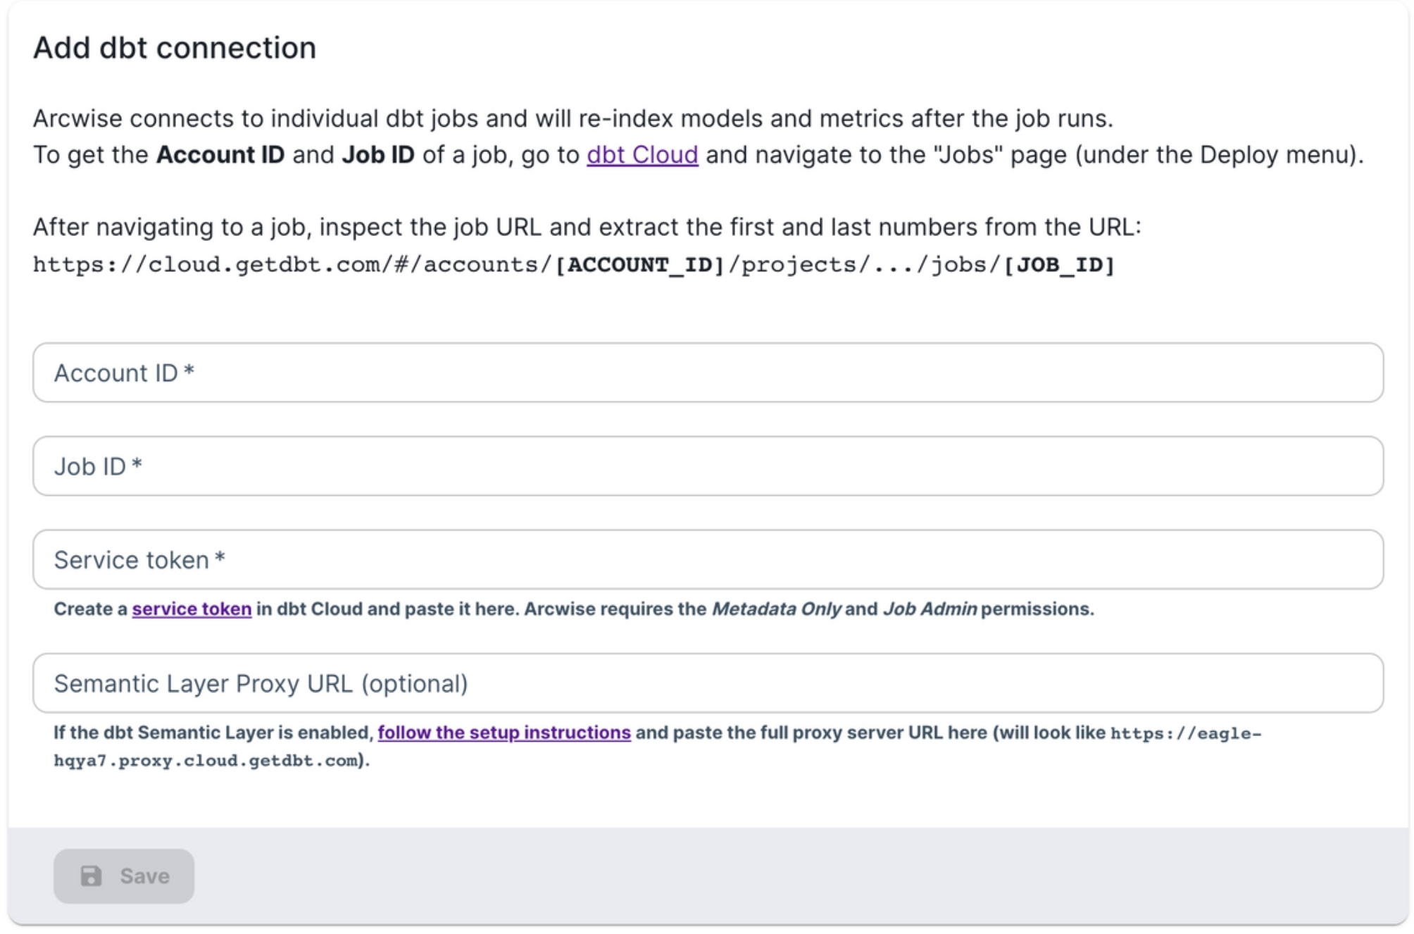
Task: Click the italic "Job Admin" permission text
Action: click(930, 609)
